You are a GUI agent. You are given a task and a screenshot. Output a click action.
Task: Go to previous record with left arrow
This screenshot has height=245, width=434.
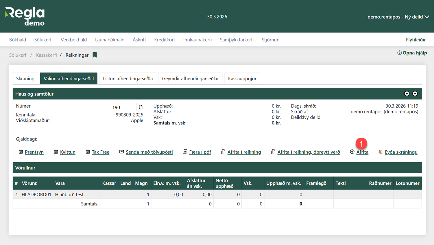407,94
